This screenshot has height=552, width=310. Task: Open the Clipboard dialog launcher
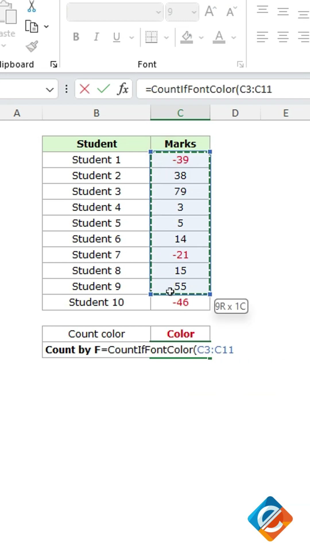point(54,64)
